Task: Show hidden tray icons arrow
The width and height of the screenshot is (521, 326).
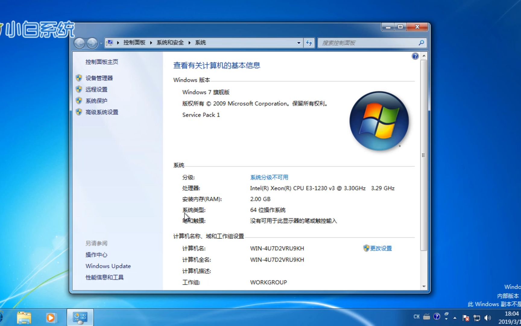Action: tap(455, 318)
